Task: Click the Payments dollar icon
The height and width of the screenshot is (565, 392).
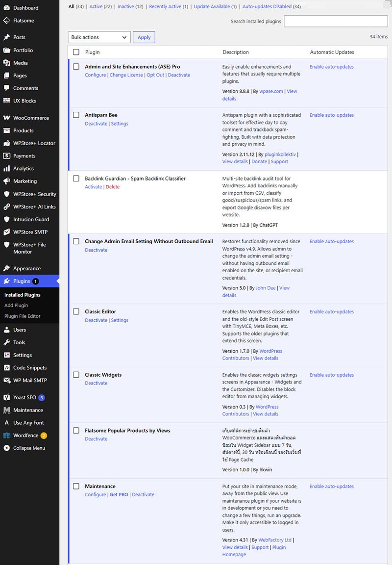Action: (x=6, y=155)
